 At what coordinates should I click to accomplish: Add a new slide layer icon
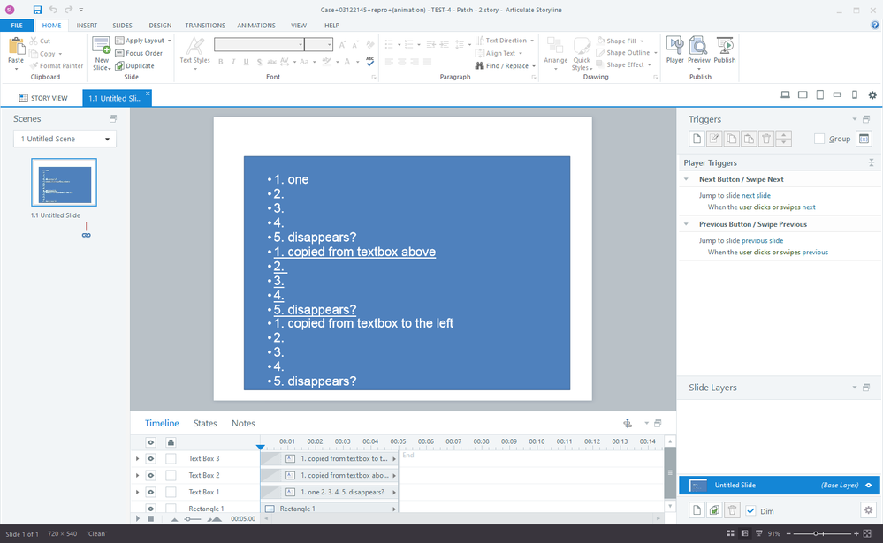point(697,510)
